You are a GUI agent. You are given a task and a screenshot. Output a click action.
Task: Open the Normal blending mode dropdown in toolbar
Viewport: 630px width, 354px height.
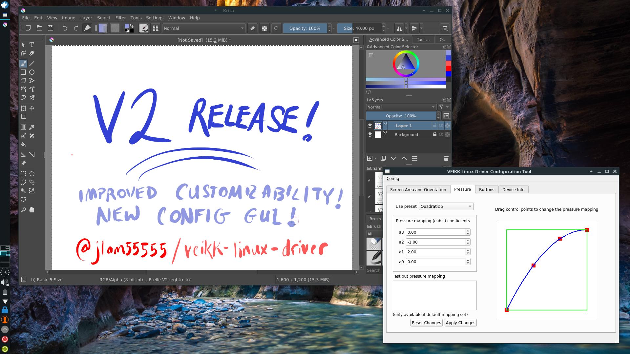[x=203, y=28]
